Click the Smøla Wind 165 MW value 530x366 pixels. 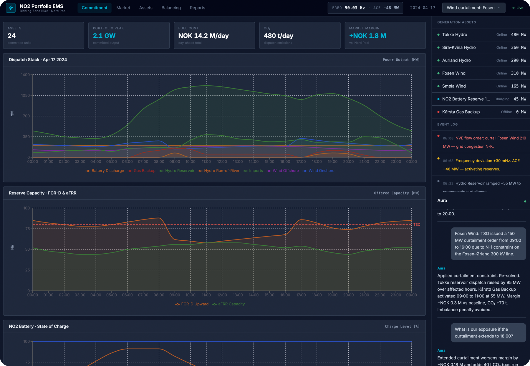pos(519,86)
